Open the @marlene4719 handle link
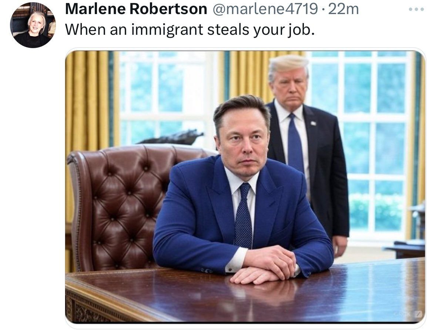 (265, 9)
